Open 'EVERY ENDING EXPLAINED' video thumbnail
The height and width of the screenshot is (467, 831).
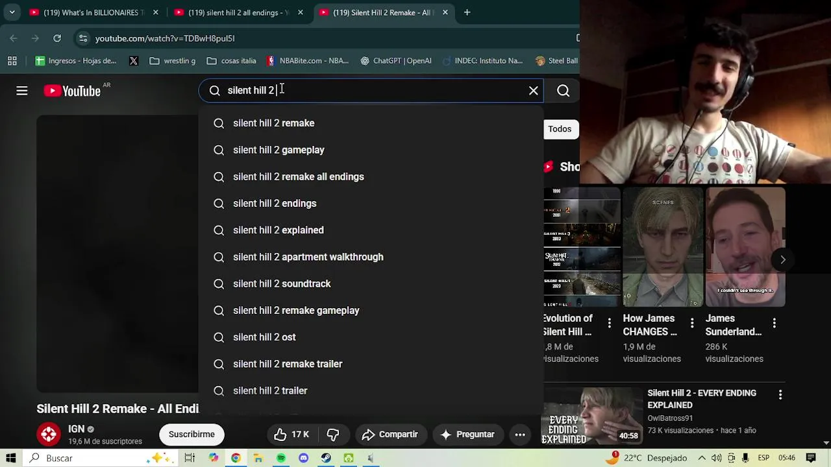(593, 416)
